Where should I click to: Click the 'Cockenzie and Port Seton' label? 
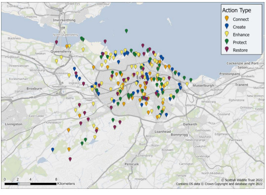pyautogui.click(x=242, y=65)
